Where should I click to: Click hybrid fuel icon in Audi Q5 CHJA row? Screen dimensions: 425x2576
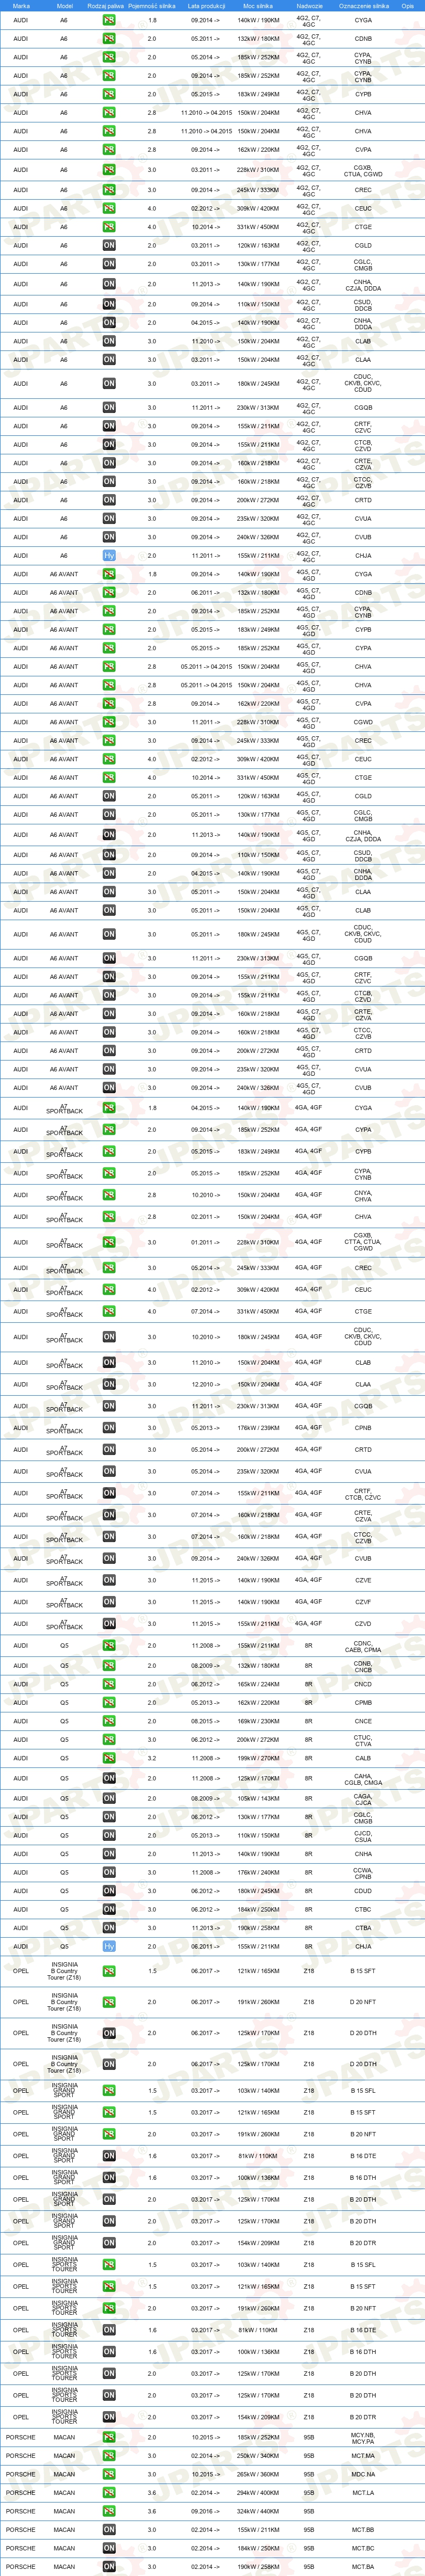point(109,1946)
